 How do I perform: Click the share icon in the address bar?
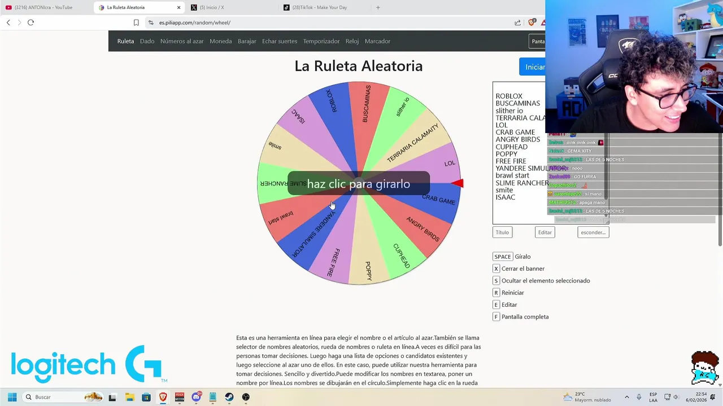[x=517, y=23]
